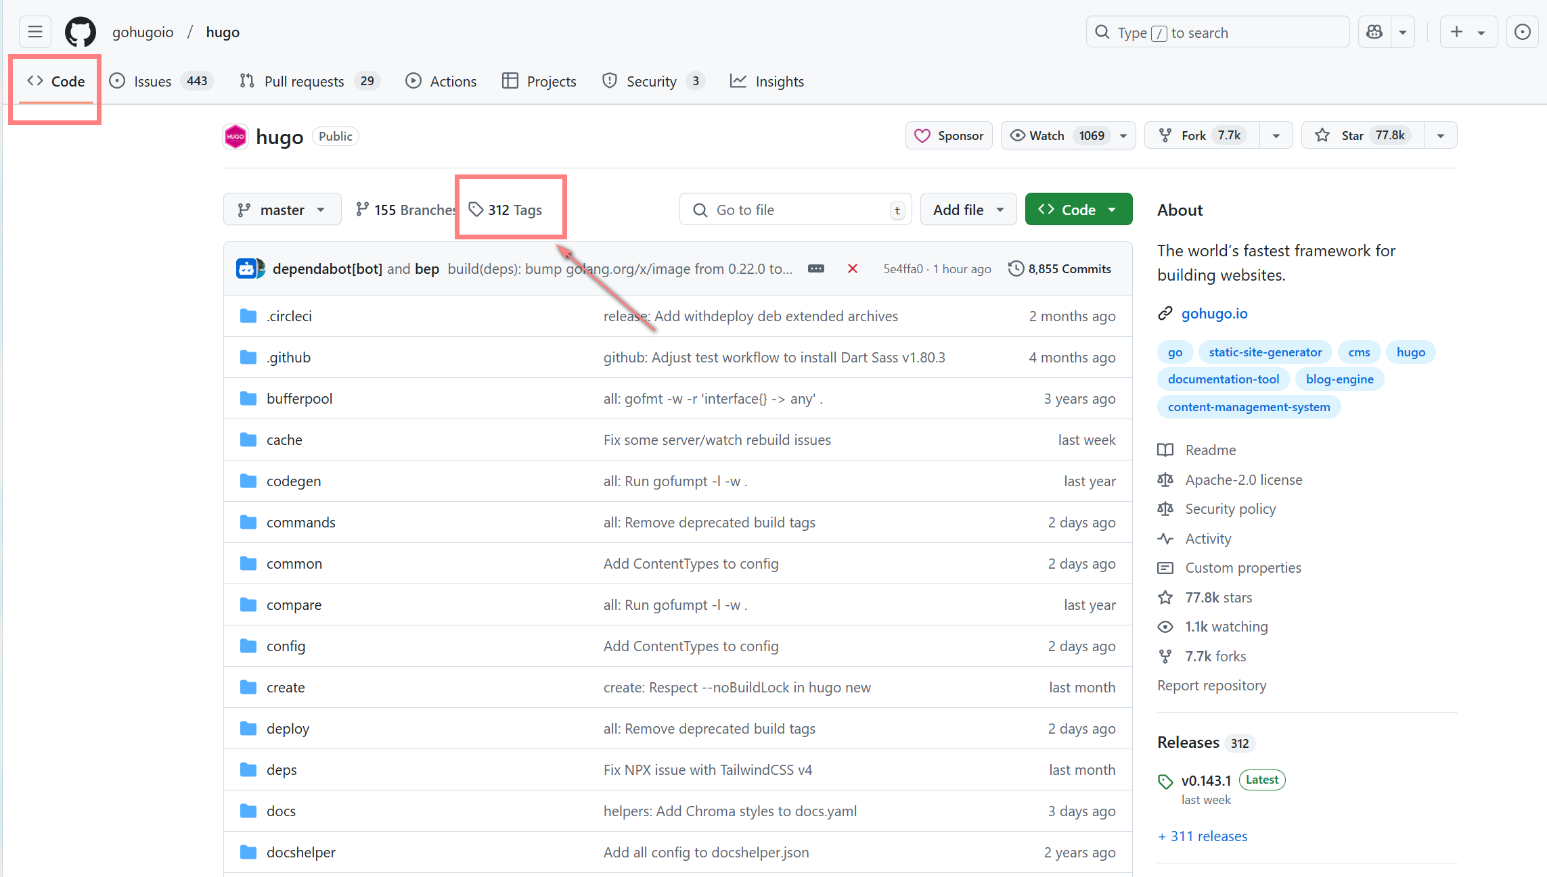Open the Actions tab

point(441,81)
